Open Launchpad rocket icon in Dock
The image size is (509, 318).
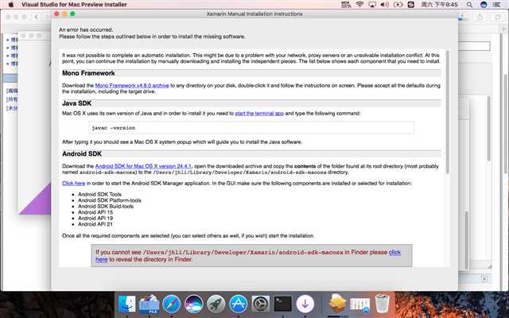click(216, 304)
